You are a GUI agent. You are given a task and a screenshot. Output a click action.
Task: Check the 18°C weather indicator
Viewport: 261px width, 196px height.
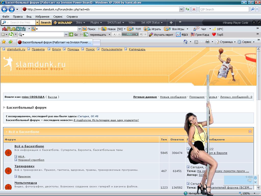pos(218,29)
